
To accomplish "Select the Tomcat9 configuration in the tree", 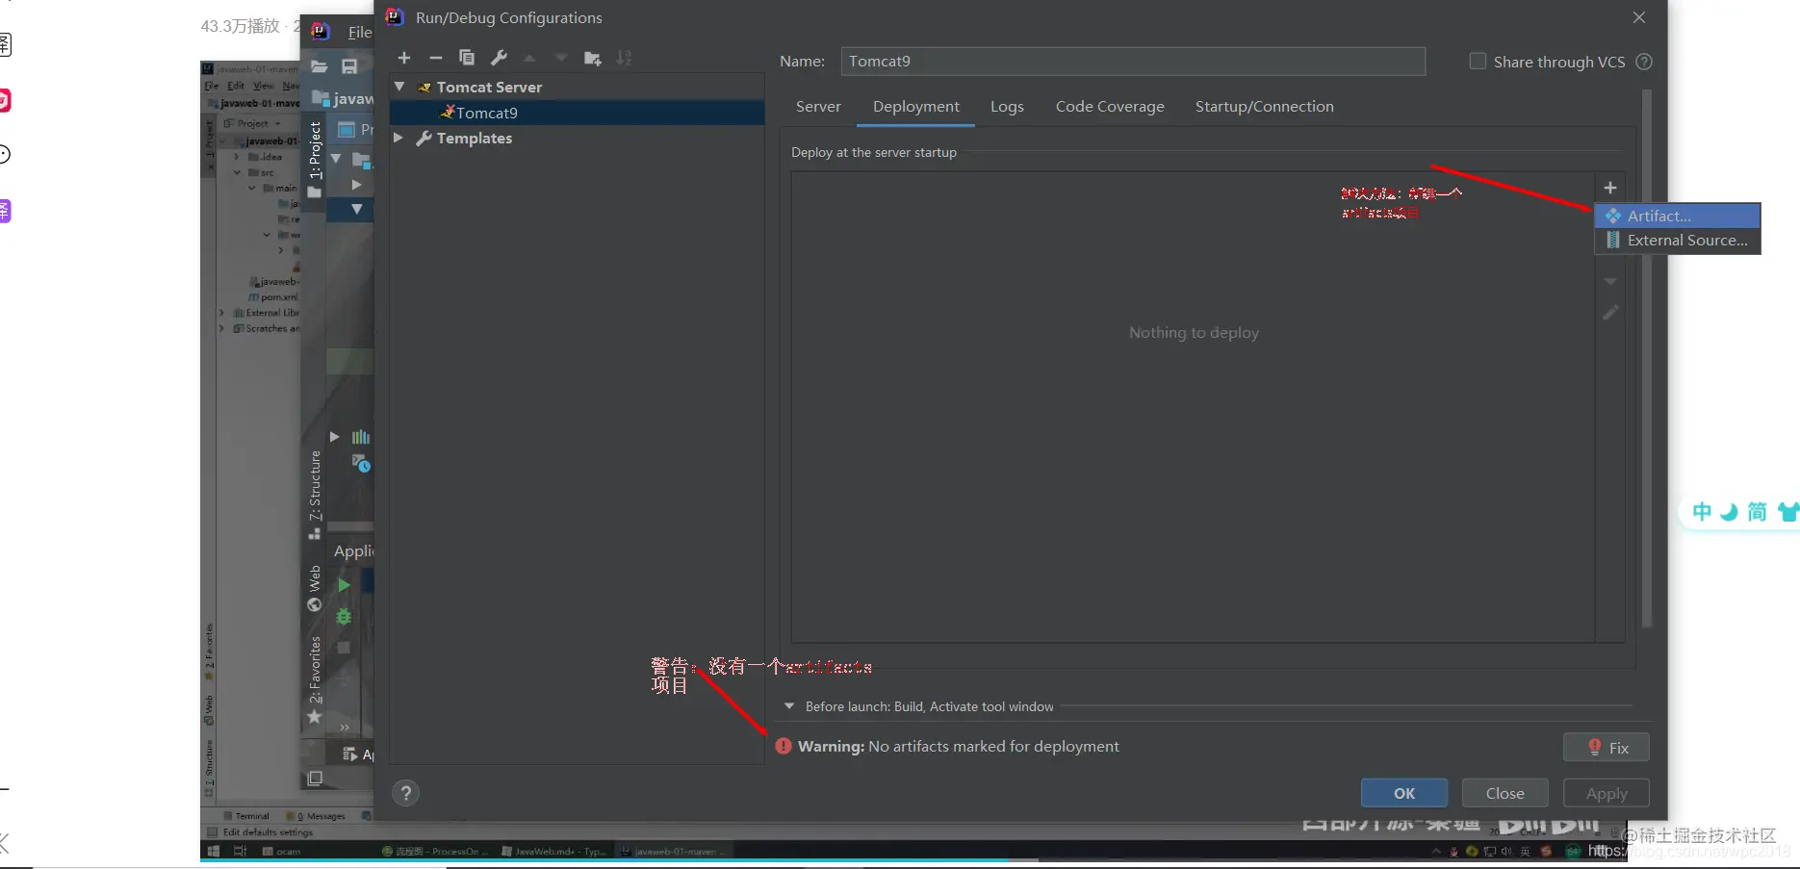I will coord(578,113).
